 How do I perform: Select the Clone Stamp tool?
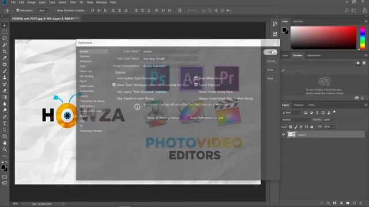(x=5, y=78)
